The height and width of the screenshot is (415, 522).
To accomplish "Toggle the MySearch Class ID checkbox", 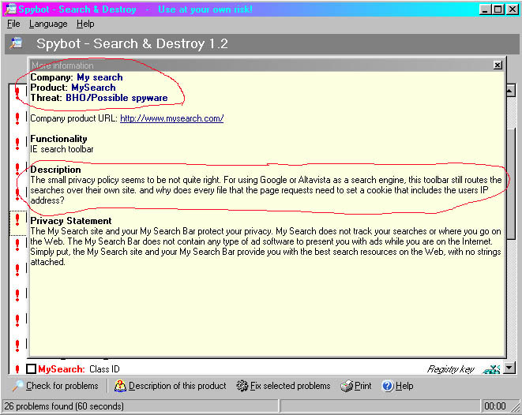I will (x=32, y=368).
